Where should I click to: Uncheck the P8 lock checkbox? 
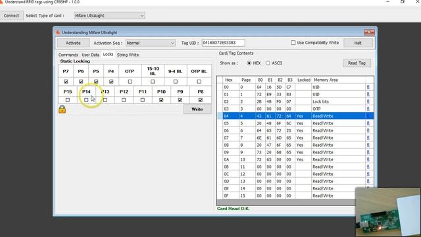[x=201, y=100]
